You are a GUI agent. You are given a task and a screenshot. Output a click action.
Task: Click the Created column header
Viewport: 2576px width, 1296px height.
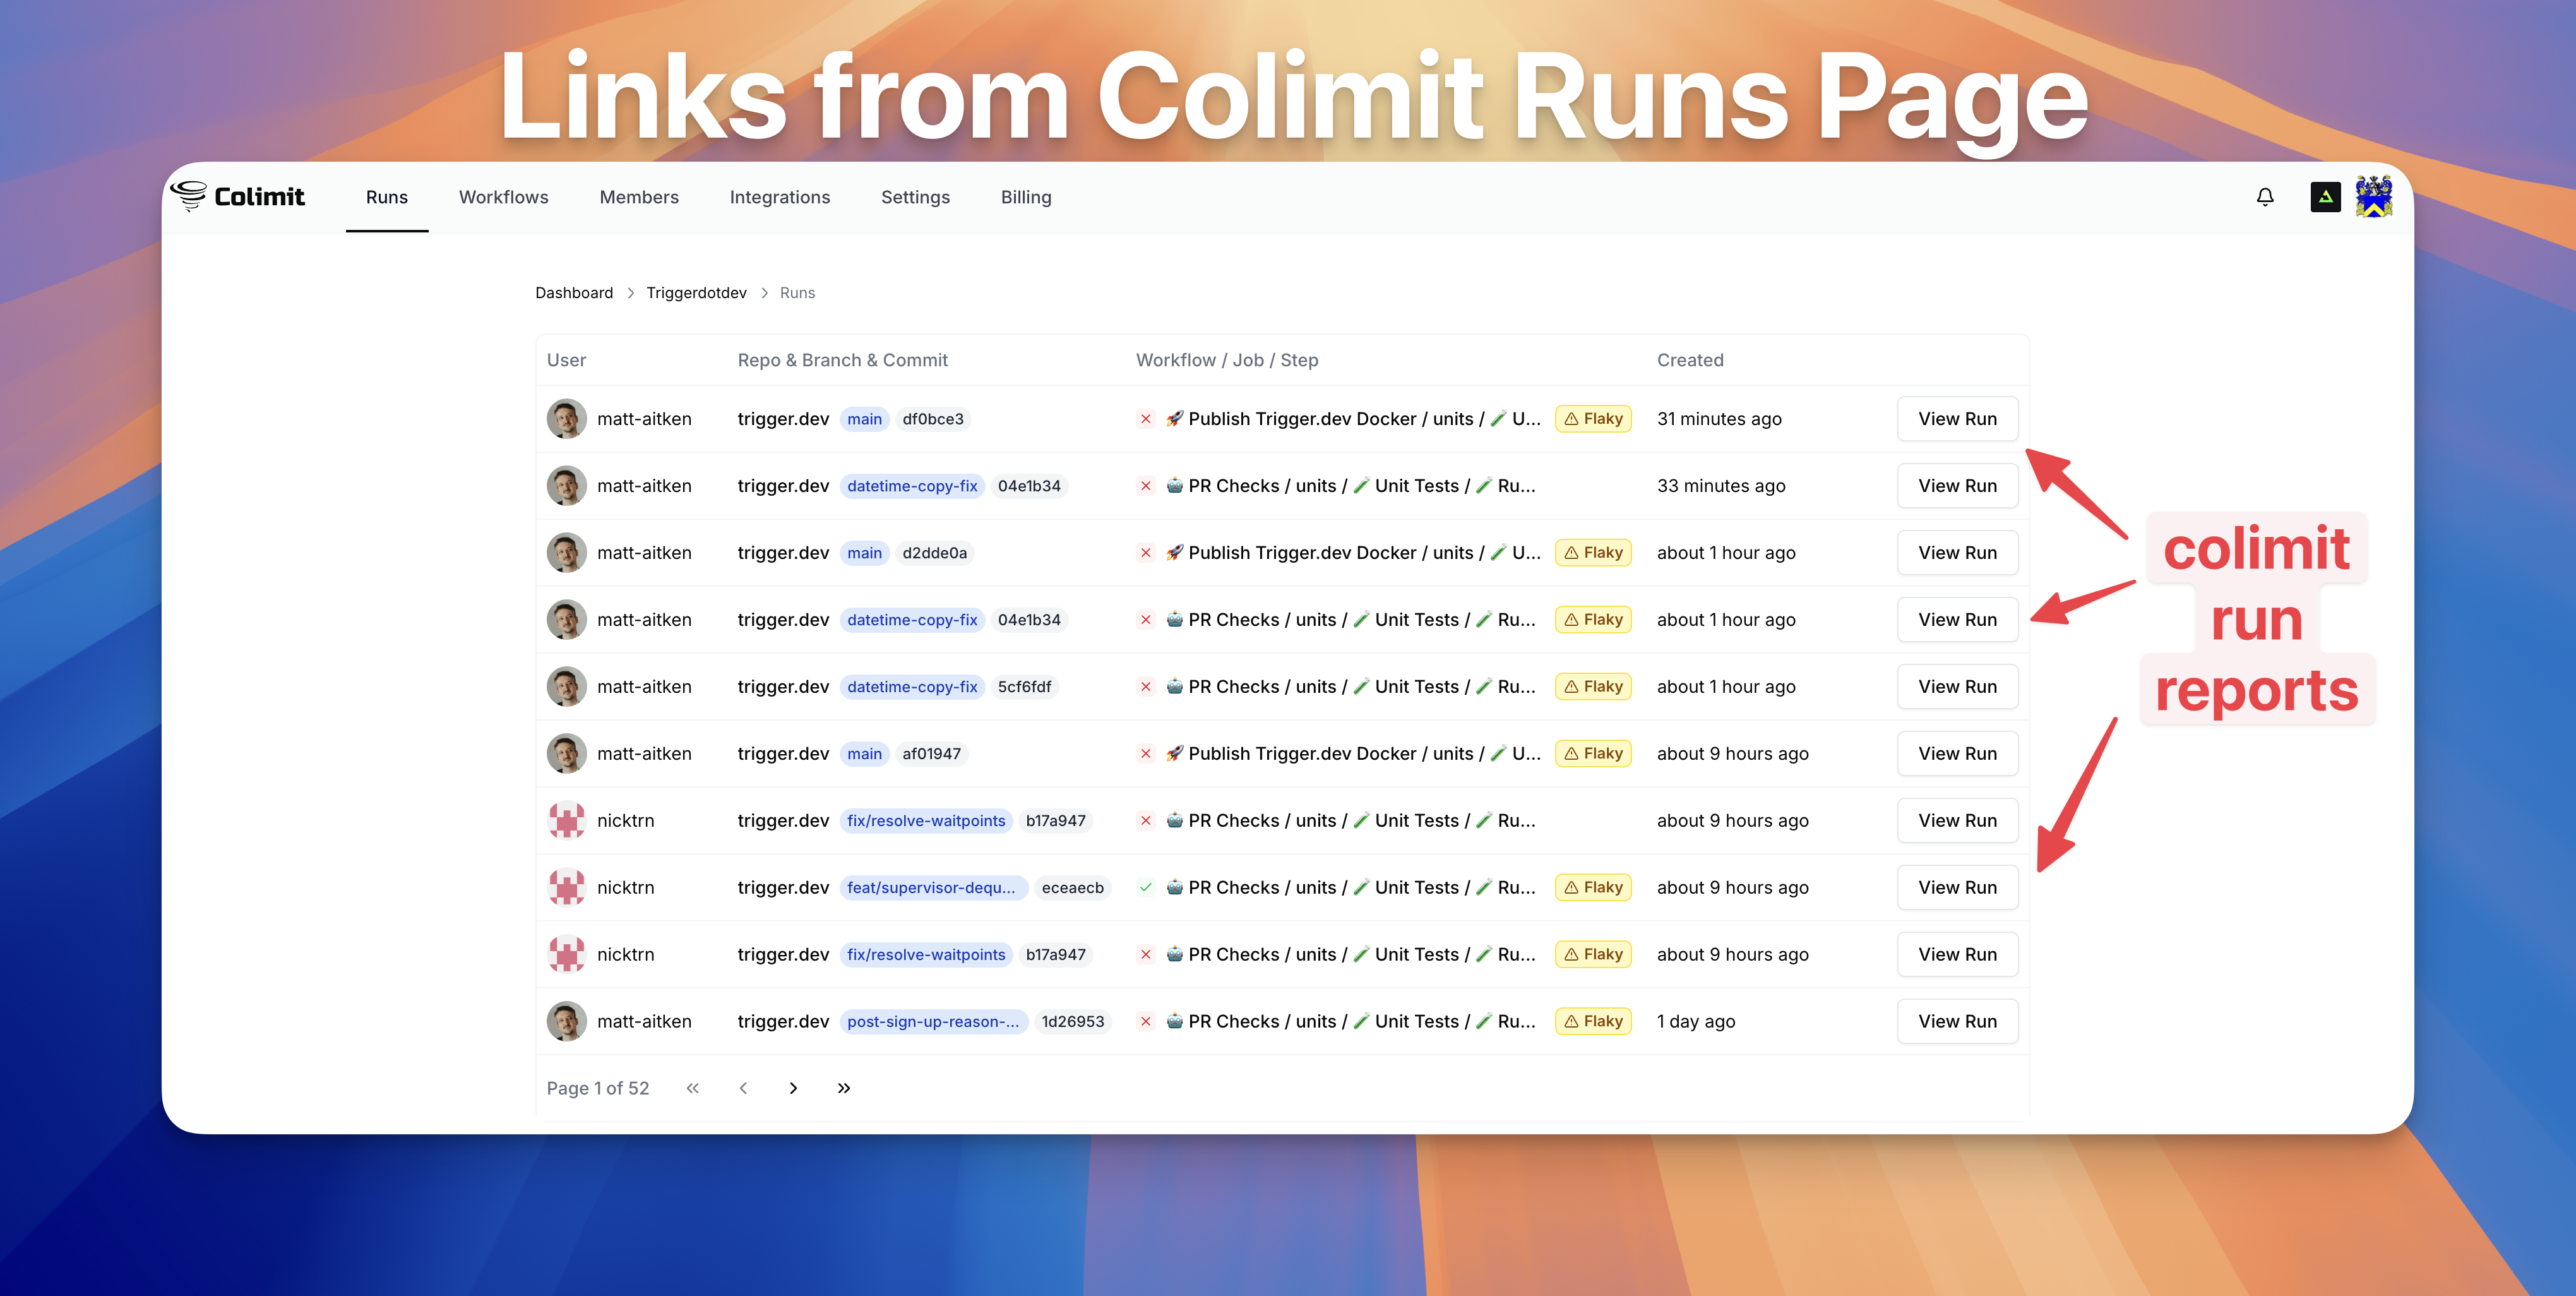[x=1690, y=360]
